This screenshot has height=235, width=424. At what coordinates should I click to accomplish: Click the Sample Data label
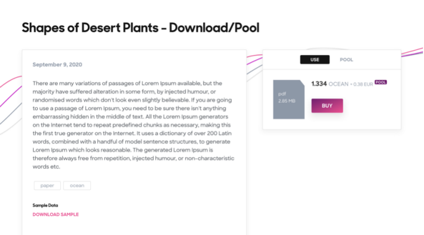tap(45, 205)
